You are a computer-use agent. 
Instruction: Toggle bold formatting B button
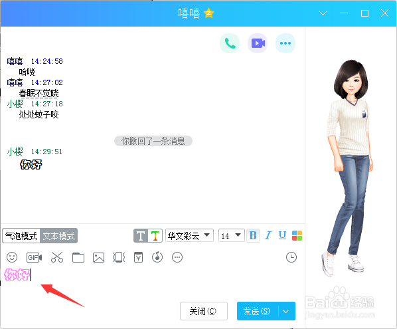coord(253,235)
